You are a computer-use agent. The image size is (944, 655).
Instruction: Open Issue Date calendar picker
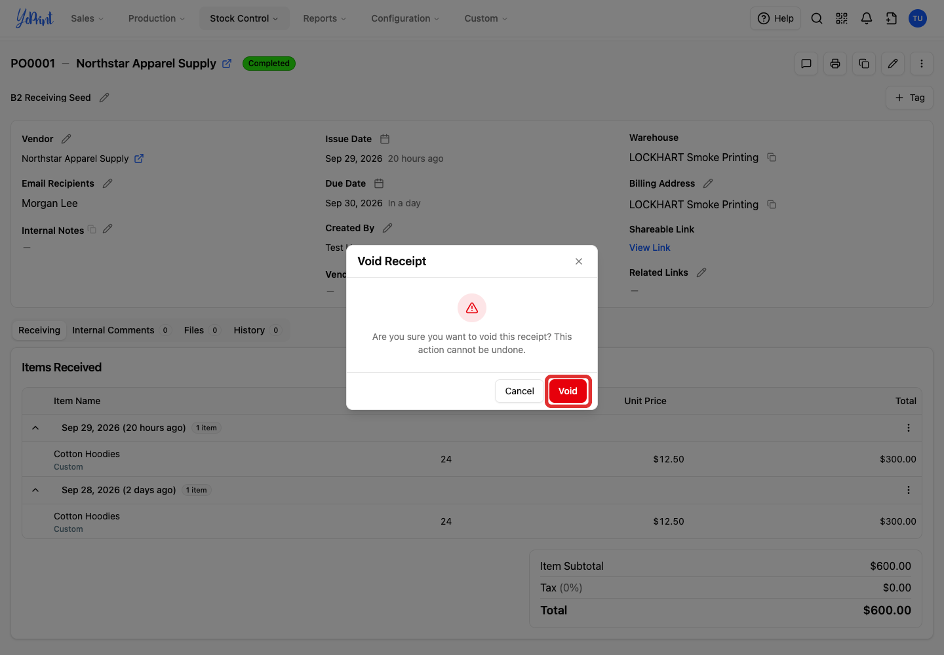[385, 139]
